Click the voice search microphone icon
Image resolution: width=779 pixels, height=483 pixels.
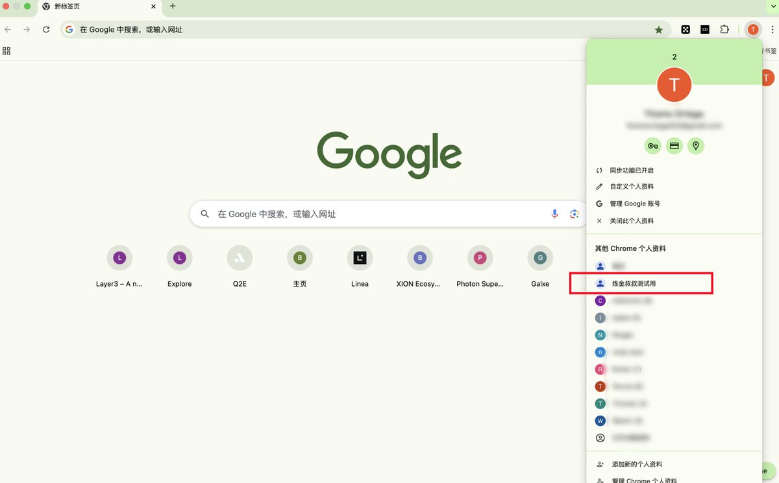(554, 214)
